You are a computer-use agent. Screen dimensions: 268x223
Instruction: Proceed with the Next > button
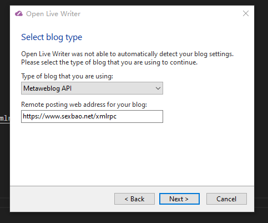coord(179,199)
